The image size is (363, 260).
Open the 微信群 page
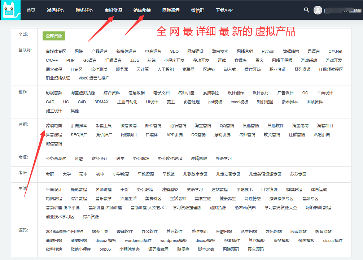coord(197,10)
